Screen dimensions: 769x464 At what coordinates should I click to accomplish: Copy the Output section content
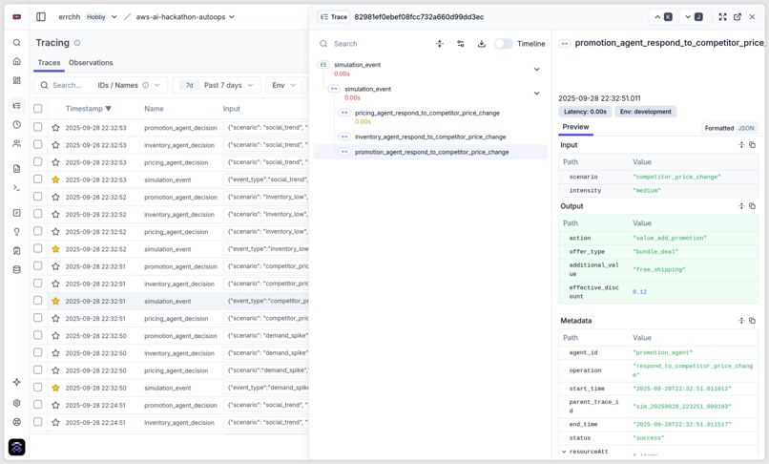(x=753, y=206)
